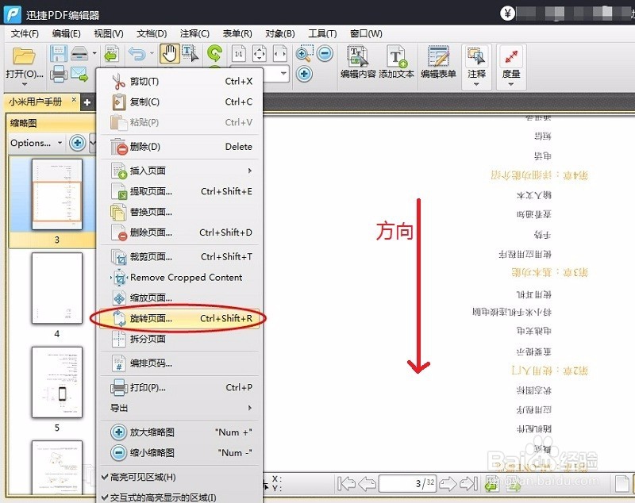The image size is (635, 503).
Task: Select page 3 thumbnail
Action: pyautogui.click(x=56, y=194)
